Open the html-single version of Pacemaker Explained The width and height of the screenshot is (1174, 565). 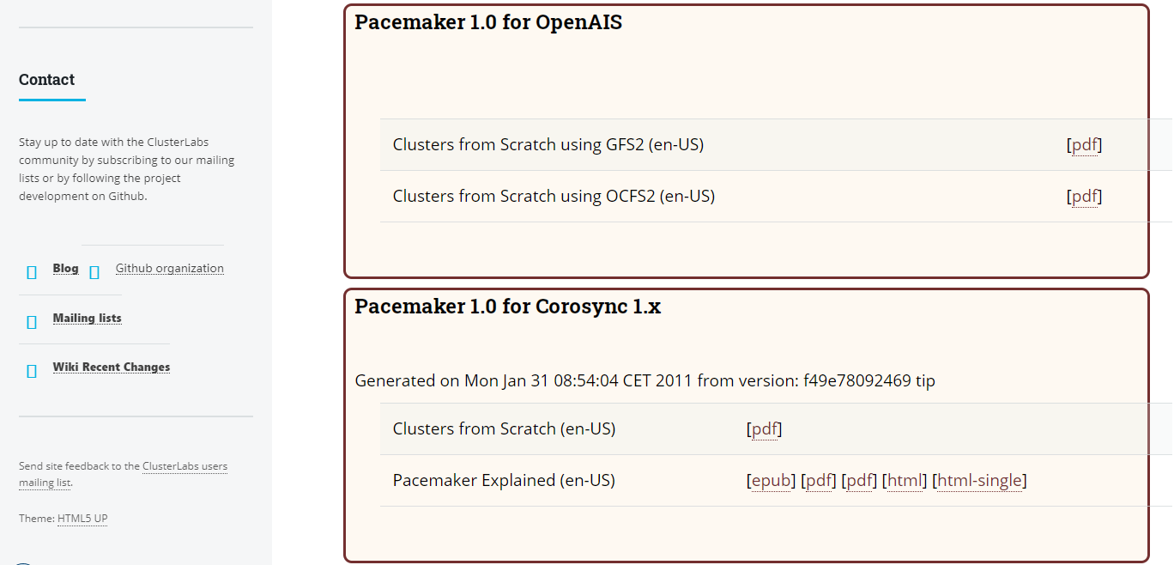pos(979,480)
